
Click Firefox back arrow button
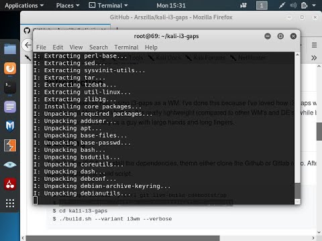point(28,45)
